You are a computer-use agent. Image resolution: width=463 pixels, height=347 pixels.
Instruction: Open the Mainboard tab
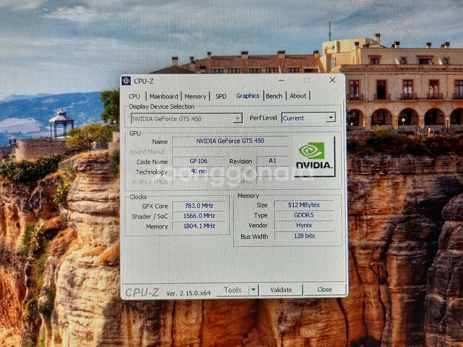tap(163, 96)
